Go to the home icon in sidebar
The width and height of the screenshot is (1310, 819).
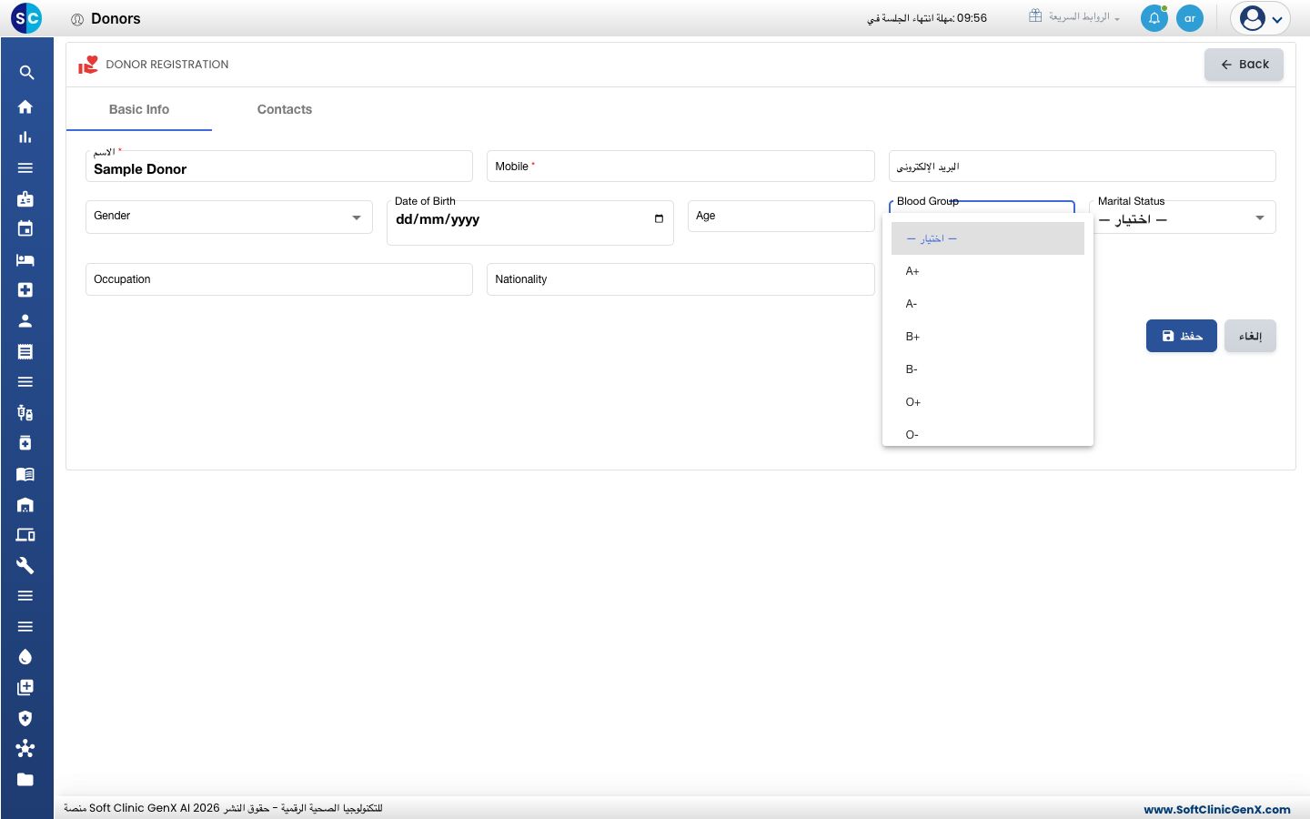[x=25, y=106]
